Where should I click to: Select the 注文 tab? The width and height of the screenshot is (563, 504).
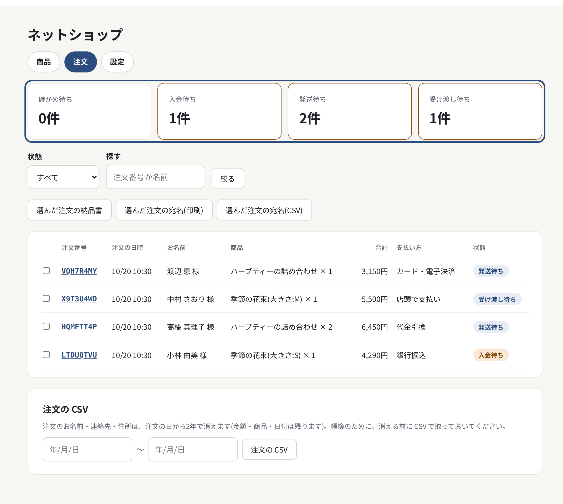(x=80, y=62)
